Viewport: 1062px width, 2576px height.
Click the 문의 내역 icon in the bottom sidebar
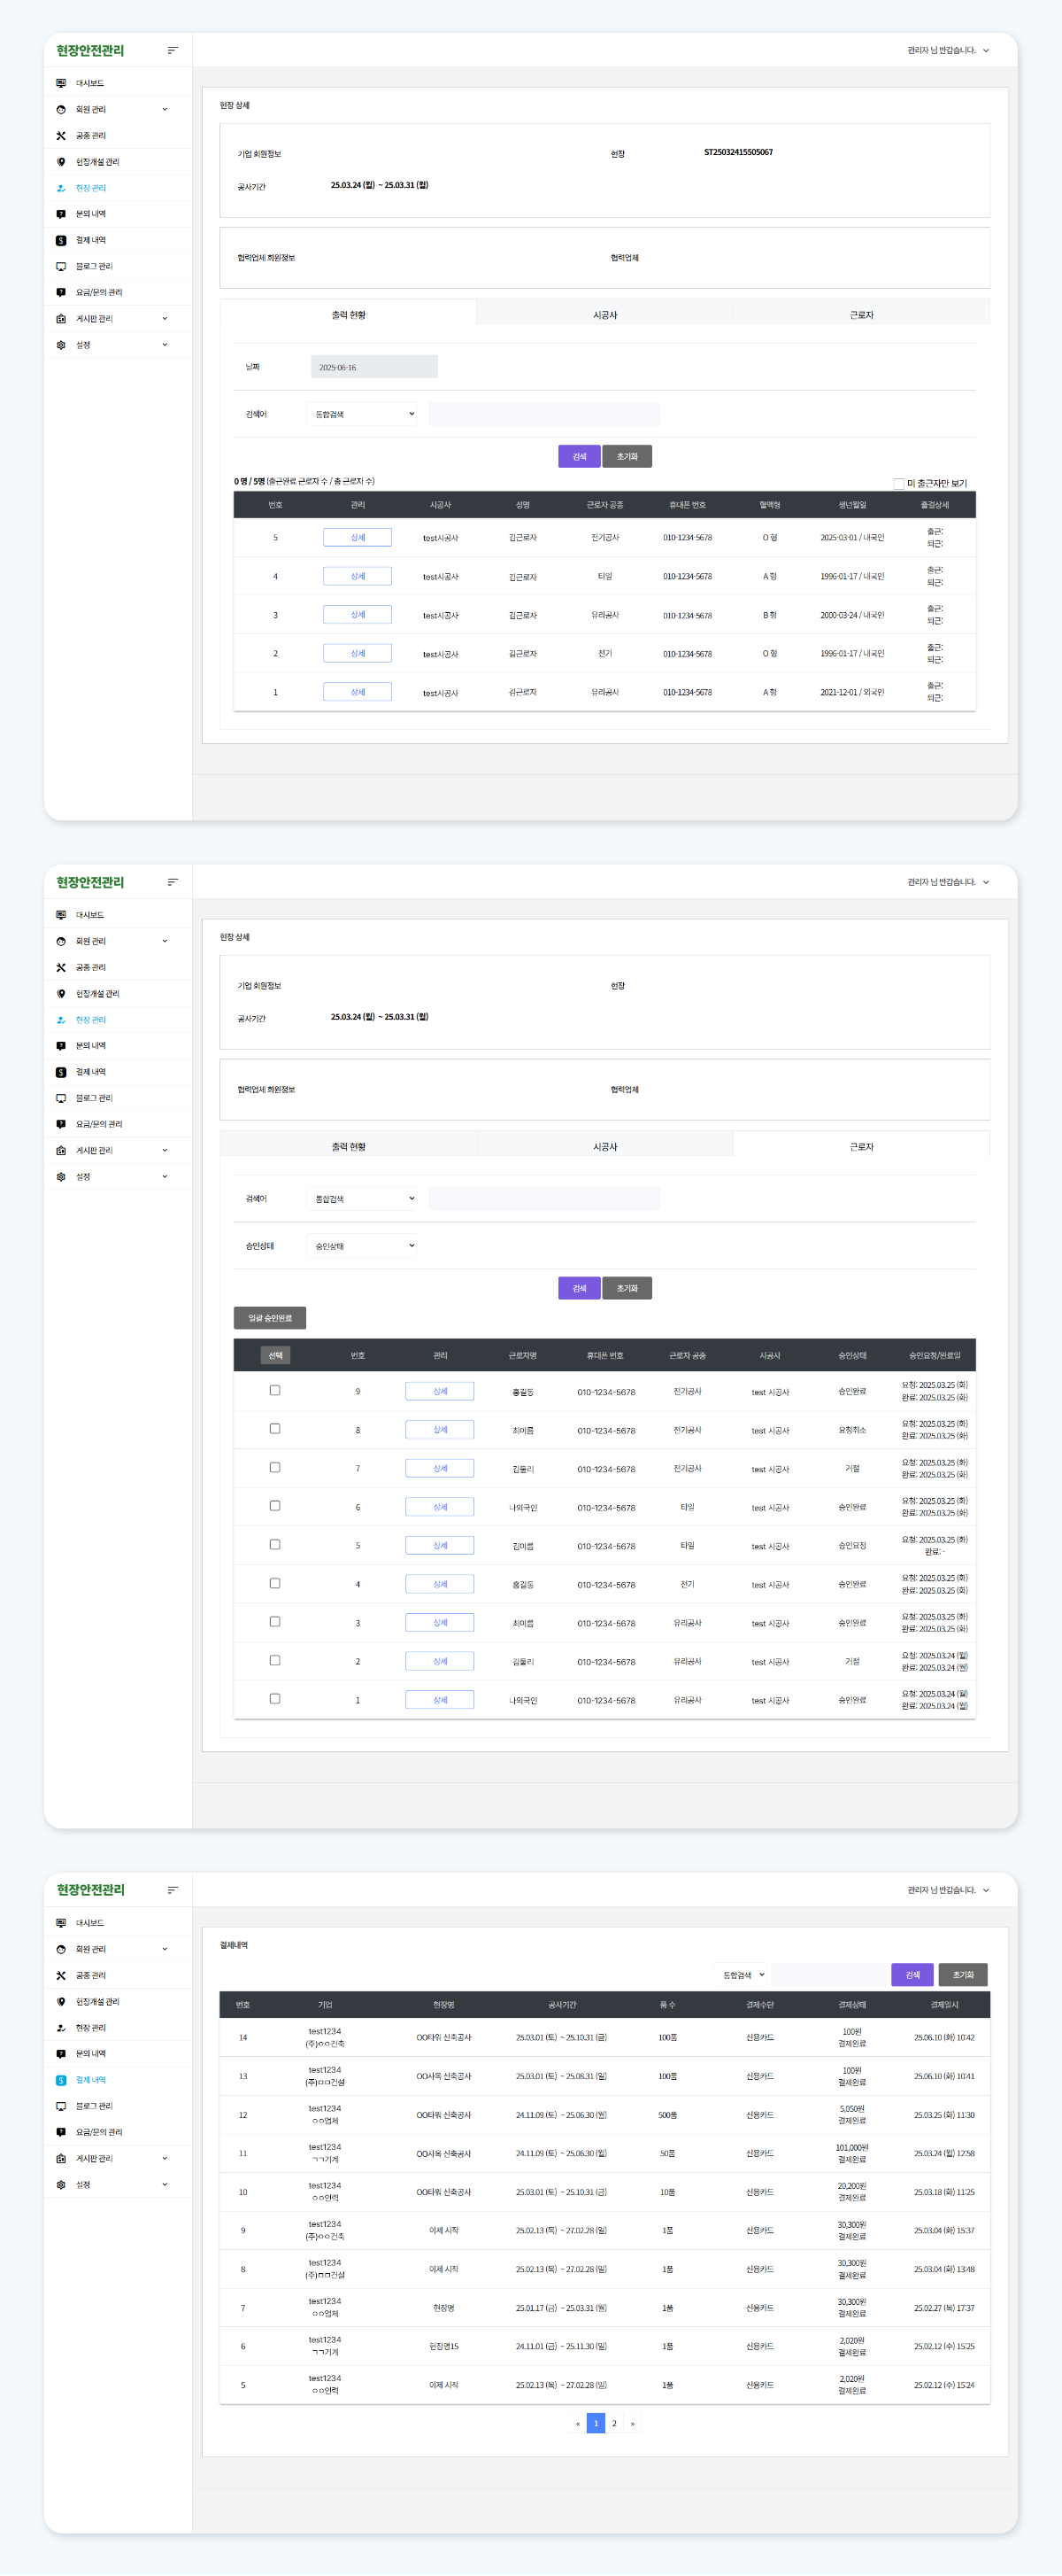[61, 2054]
